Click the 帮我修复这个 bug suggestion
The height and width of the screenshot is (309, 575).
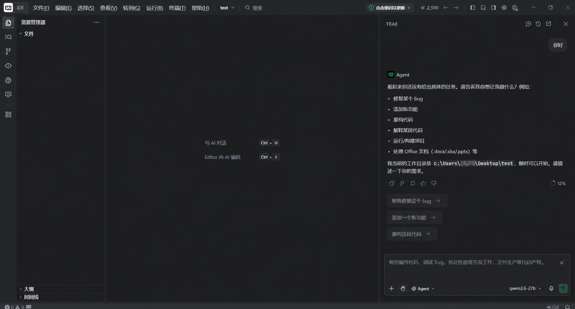pos(417,201)
